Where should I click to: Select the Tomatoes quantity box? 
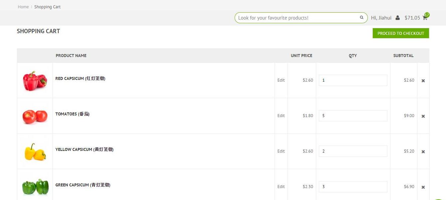point(353,116)
